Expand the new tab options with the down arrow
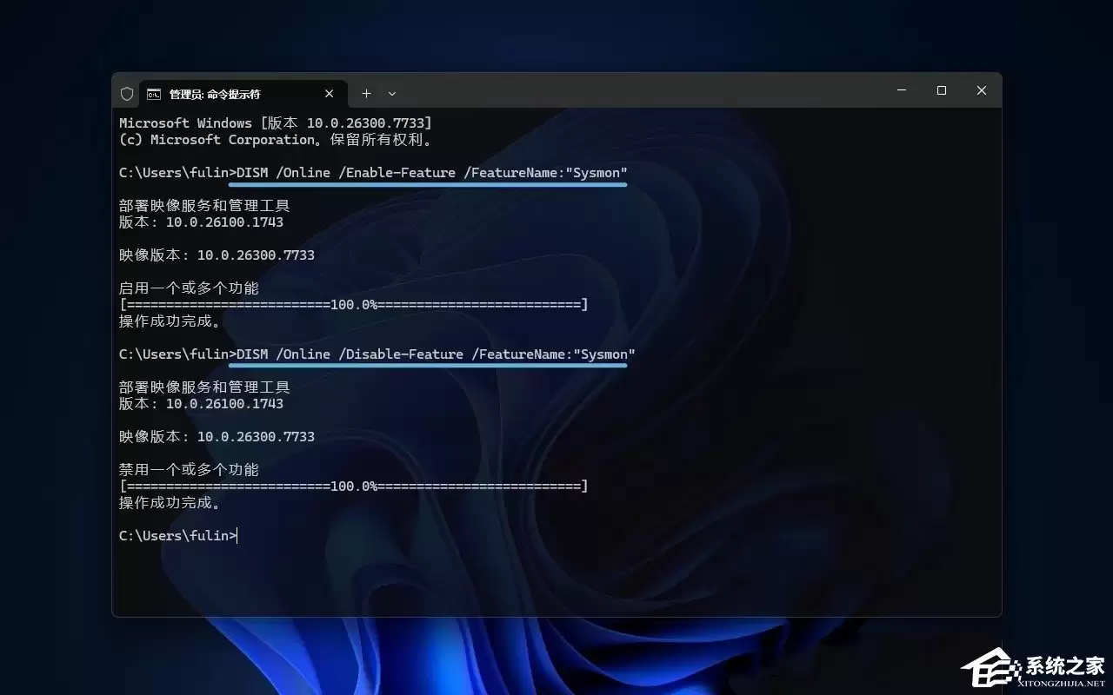1113x695 pixels. 392,93
